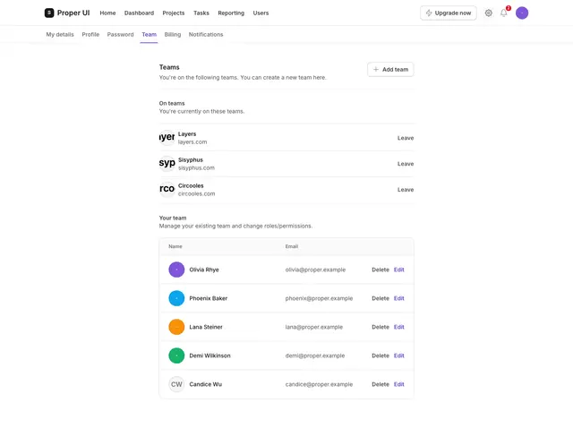This screenshot has width=573, height=437.
Task: Click the Circooles team logo
Action: [x=167, y=189]
